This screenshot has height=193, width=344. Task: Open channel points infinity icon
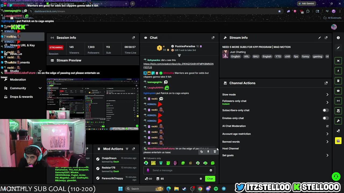(149, 179)
